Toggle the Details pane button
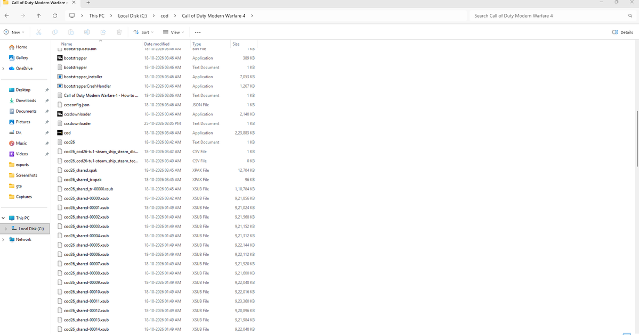The image size is (639, 335). [x=622, y=32]
